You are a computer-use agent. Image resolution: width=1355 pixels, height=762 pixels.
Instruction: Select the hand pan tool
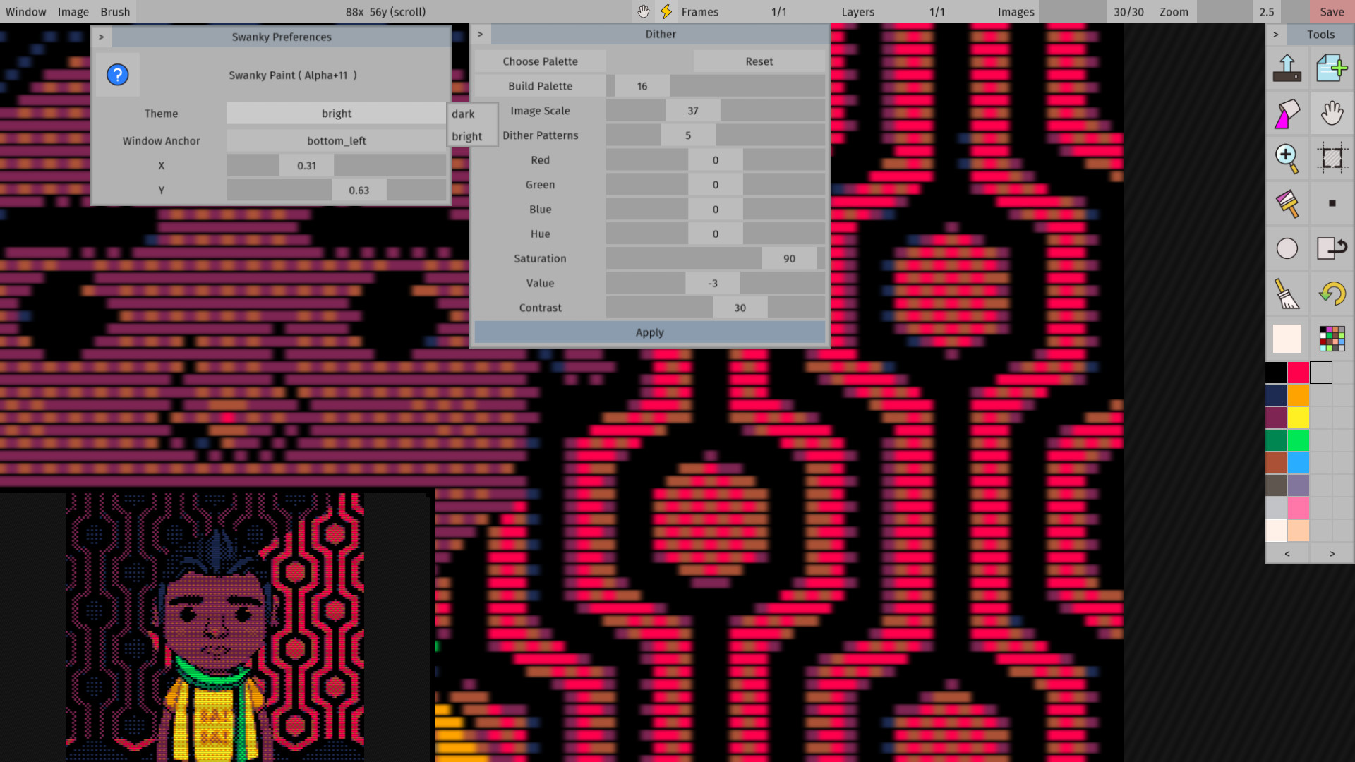(x=1332, y=113)
